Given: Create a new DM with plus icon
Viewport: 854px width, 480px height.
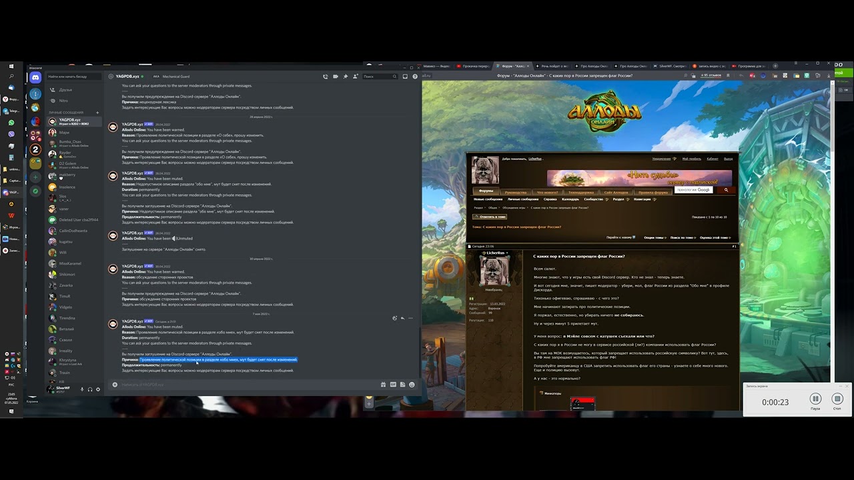Looking at the screenshot, I should [97, 113].
